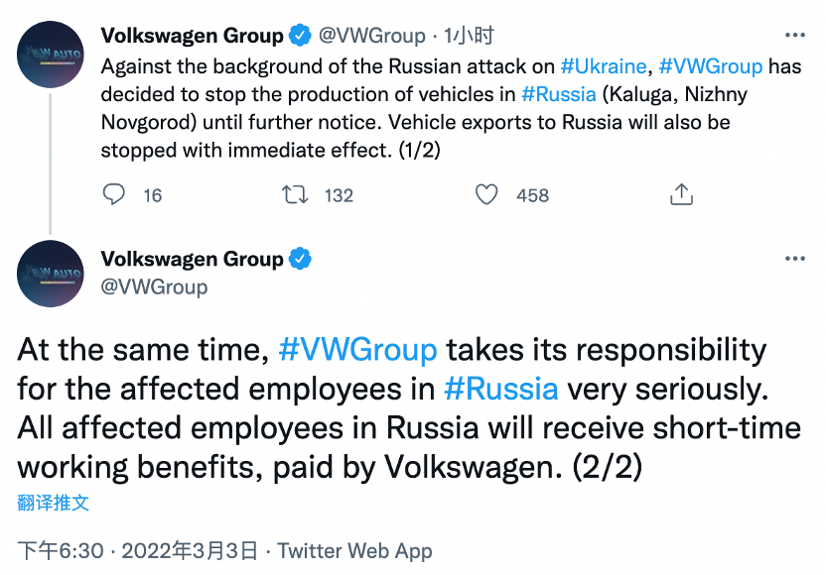826x575 pixels.
Task: Like the first tweet with heart icon
Action: (486, 194)
